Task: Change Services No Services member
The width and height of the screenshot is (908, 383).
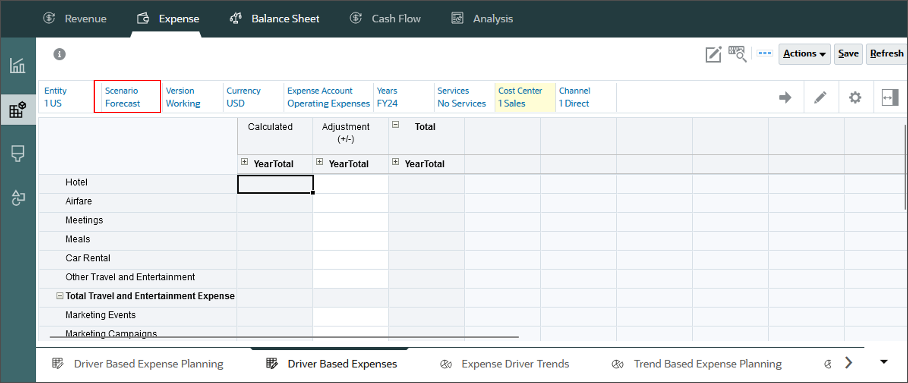Action: (464, 97)
